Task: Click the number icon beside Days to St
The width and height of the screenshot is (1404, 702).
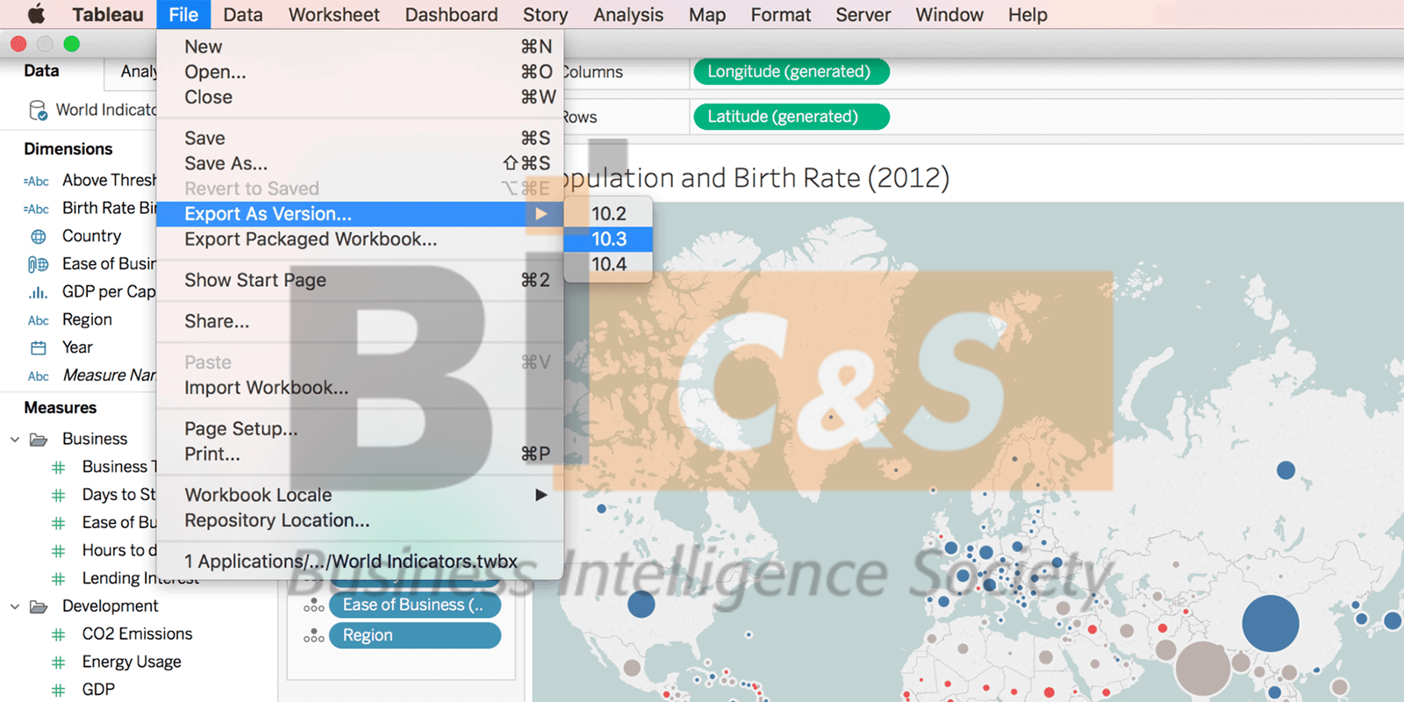Action: pyautogui.click(x=59, y=495)
